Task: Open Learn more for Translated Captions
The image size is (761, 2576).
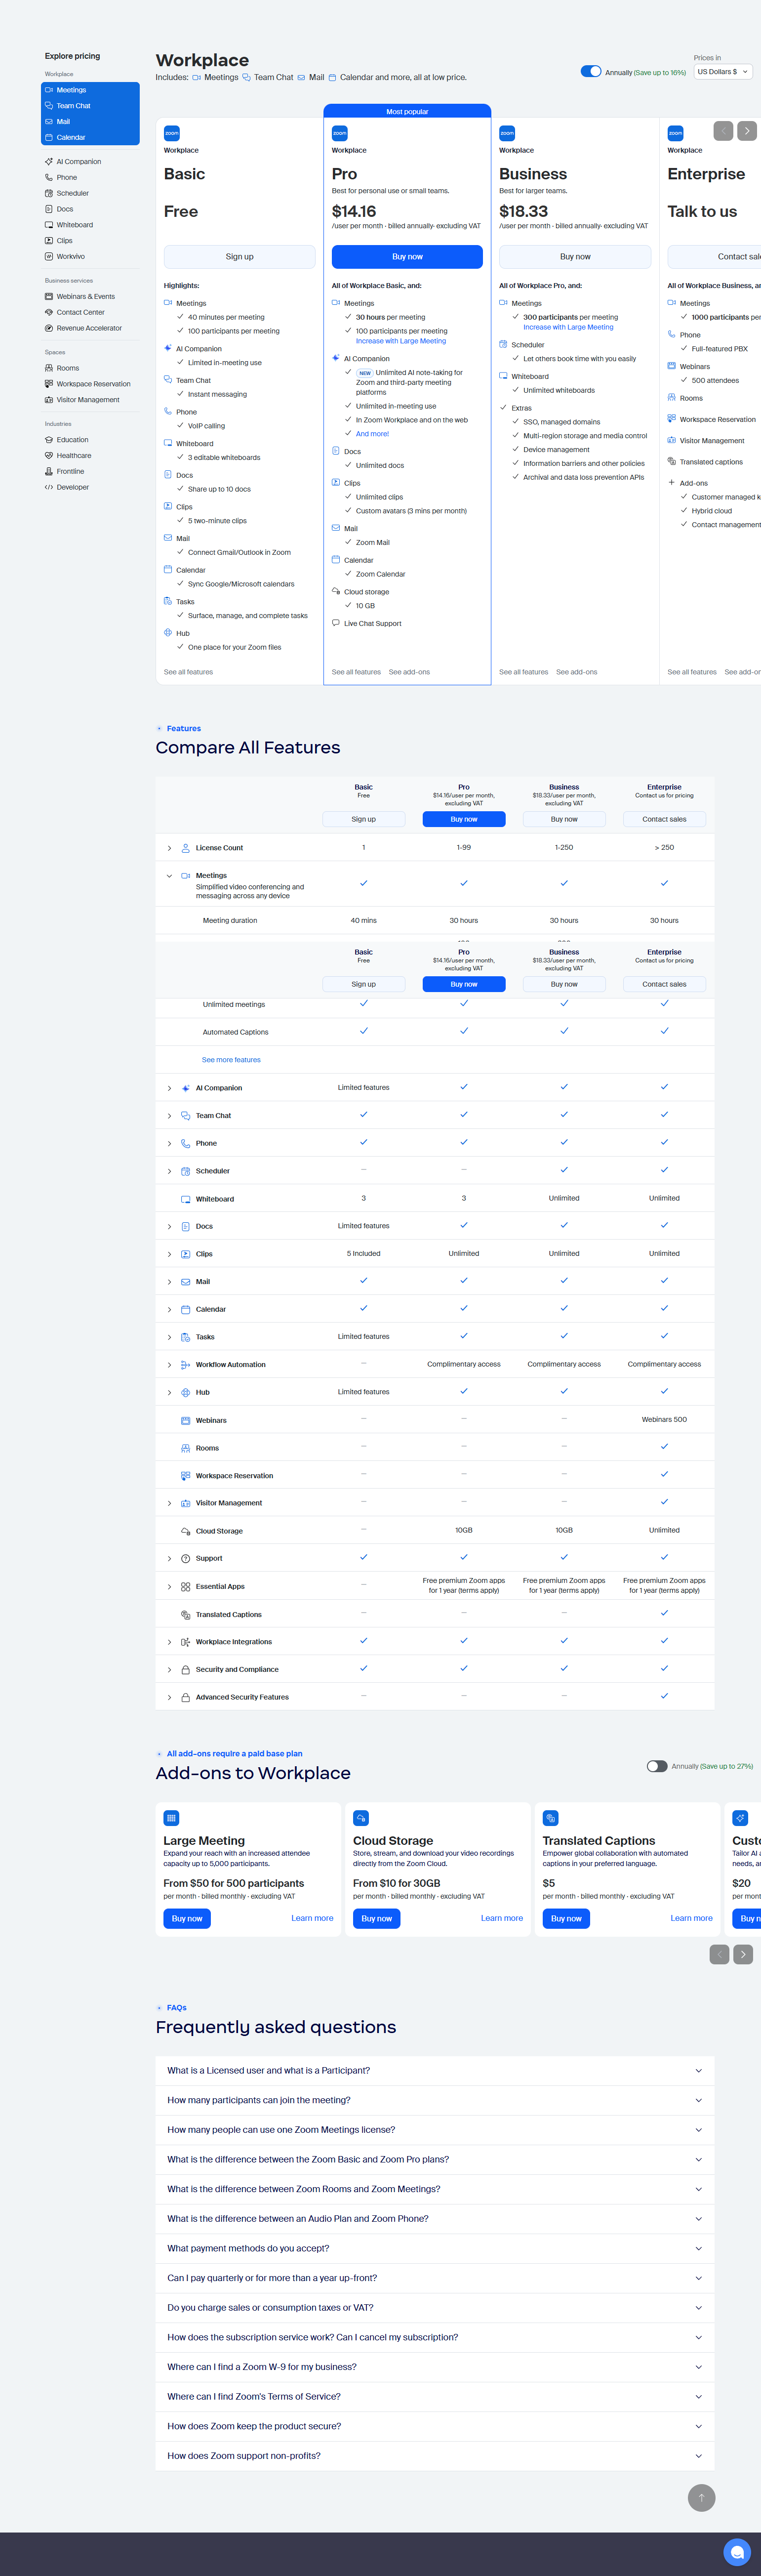Action: [x=692, y=1919]
